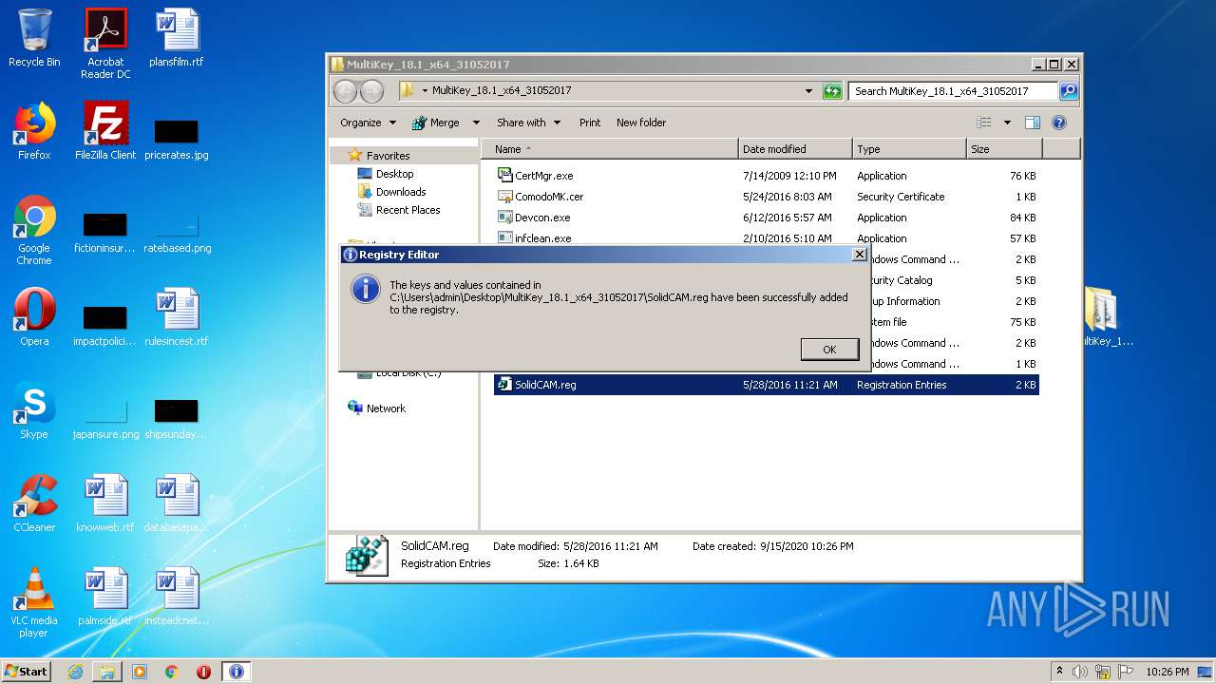Select knowweb.rtf desktop document
Image resolution: width=1216 pixels, height=684 pixels.
[x=105, y=503]
